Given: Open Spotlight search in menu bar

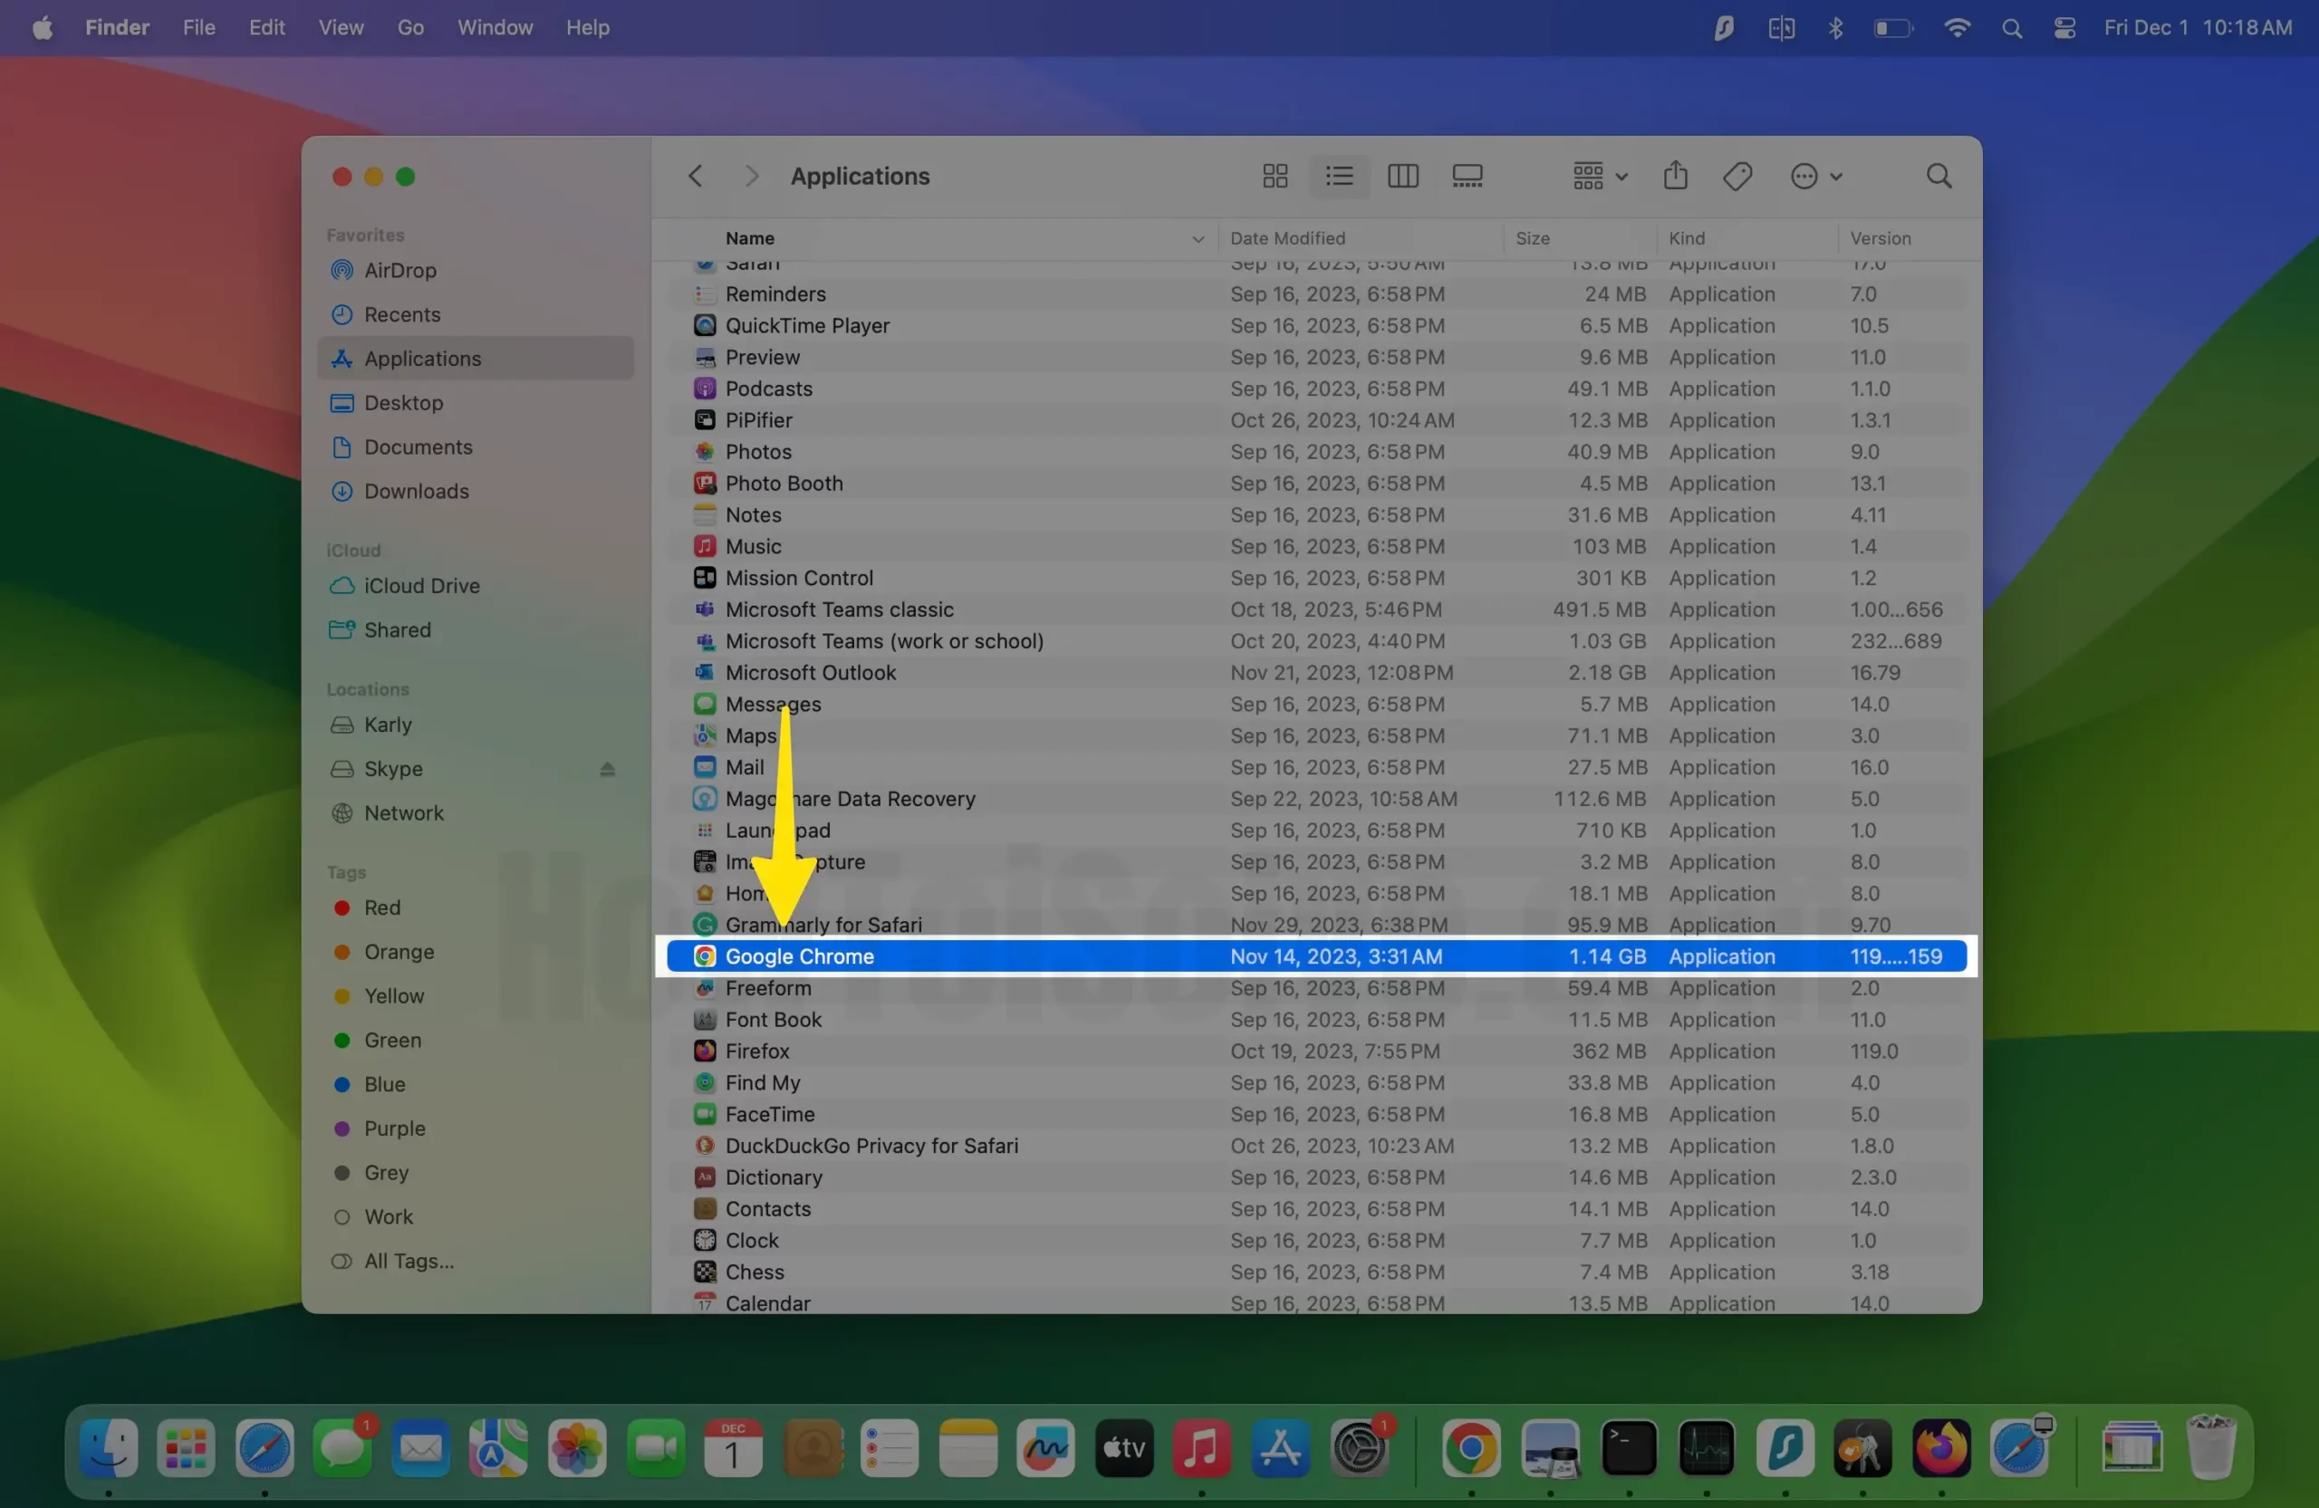Looking at the screenshot, I should pos(2011,28).
